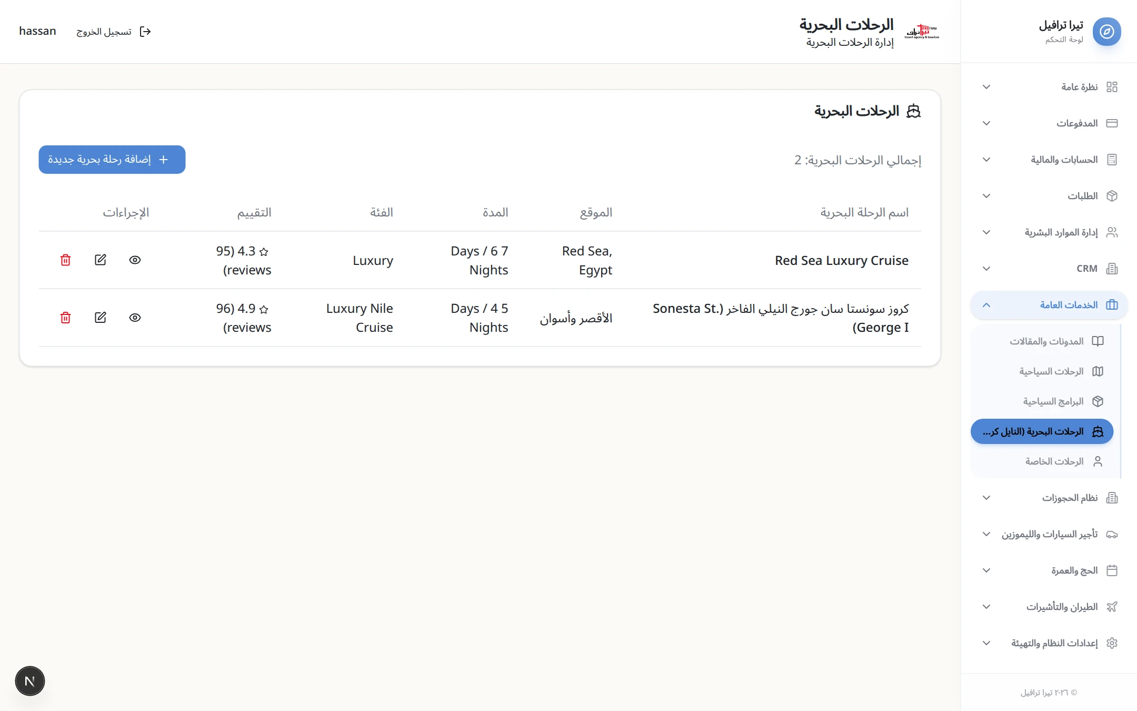Expand the نظام الحجوزات chevron
1137x711 pixels.
pyautogui.click(x=986, y=498)
